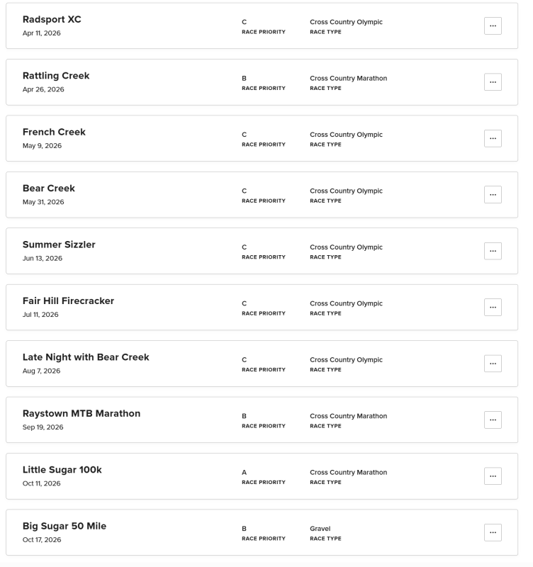
Task: Select the Bear Creek race dated May 31
Action: click(x=49, y=189)
